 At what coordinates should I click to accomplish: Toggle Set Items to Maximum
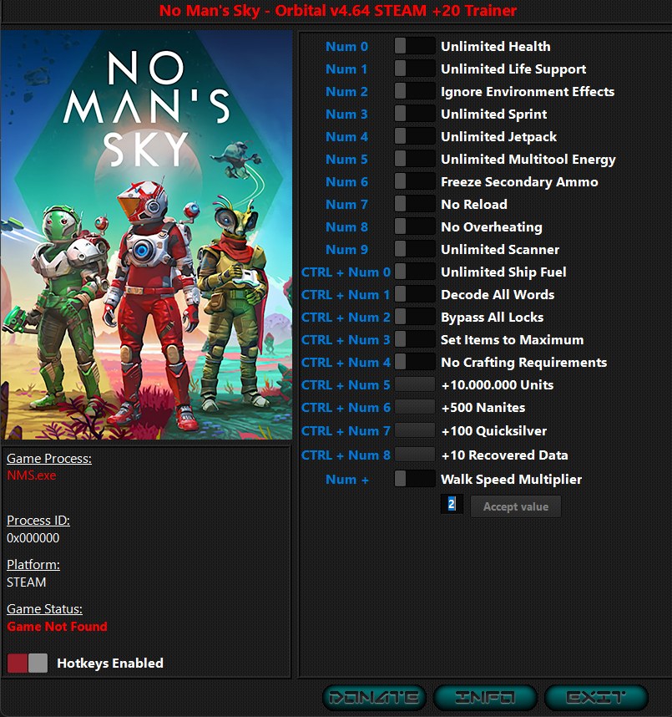click(x=414, y=339)
